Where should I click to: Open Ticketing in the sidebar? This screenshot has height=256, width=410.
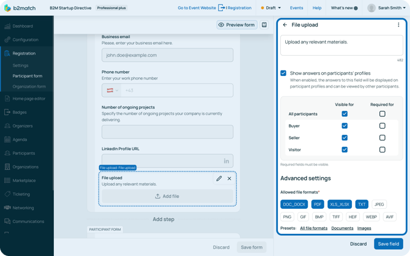pyautogui.click(x=21, y=194)
